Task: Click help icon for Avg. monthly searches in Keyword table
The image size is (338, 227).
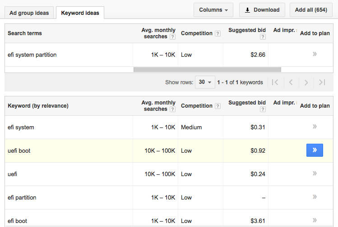Action: [x=172, y=109]
